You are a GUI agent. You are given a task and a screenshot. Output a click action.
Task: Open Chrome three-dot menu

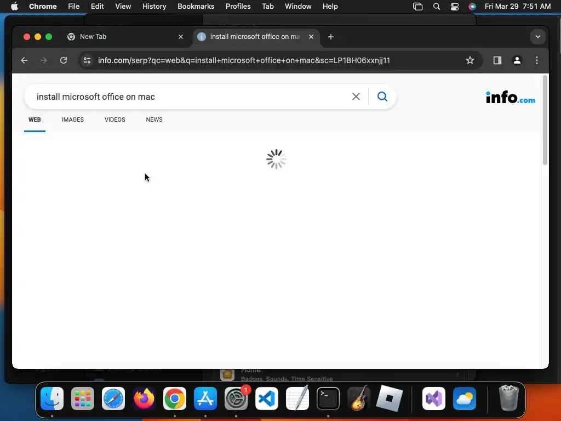[537, 60]
